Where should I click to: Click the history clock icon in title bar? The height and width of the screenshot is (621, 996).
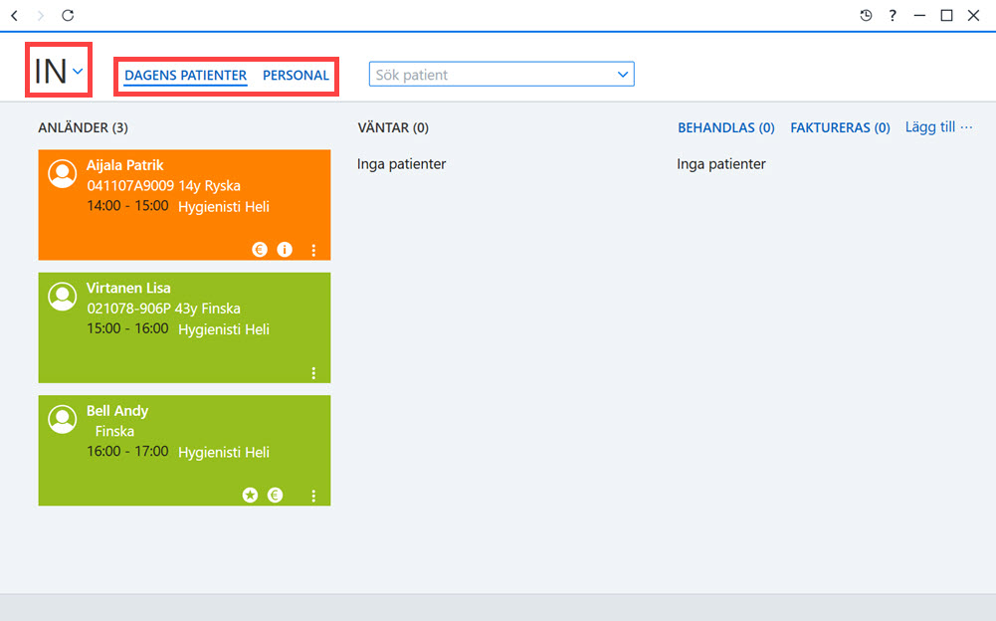(x=866, y=15)
